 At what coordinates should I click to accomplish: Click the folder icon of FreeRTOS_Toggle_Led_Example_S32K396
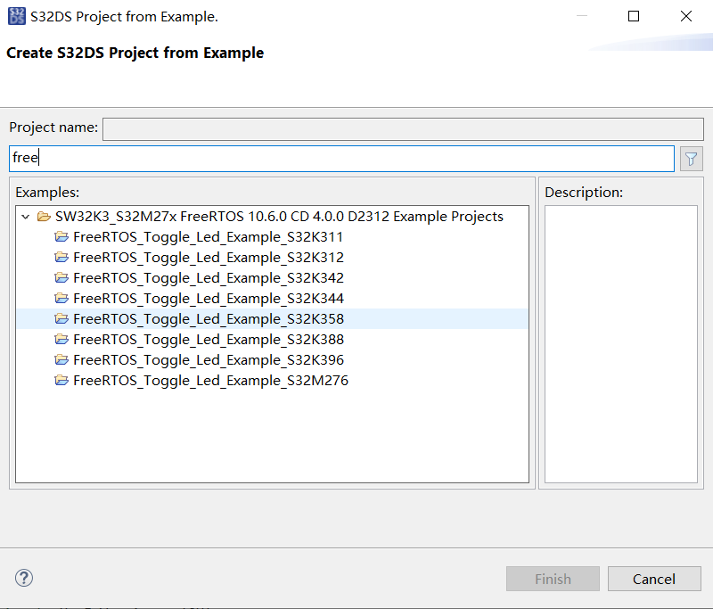point(61,359)
